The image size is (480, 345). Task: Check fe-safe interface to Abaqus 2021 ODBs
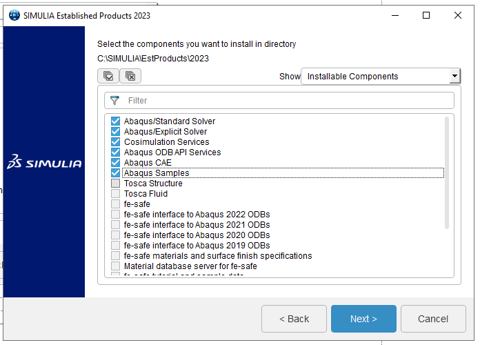coord(115,225)
